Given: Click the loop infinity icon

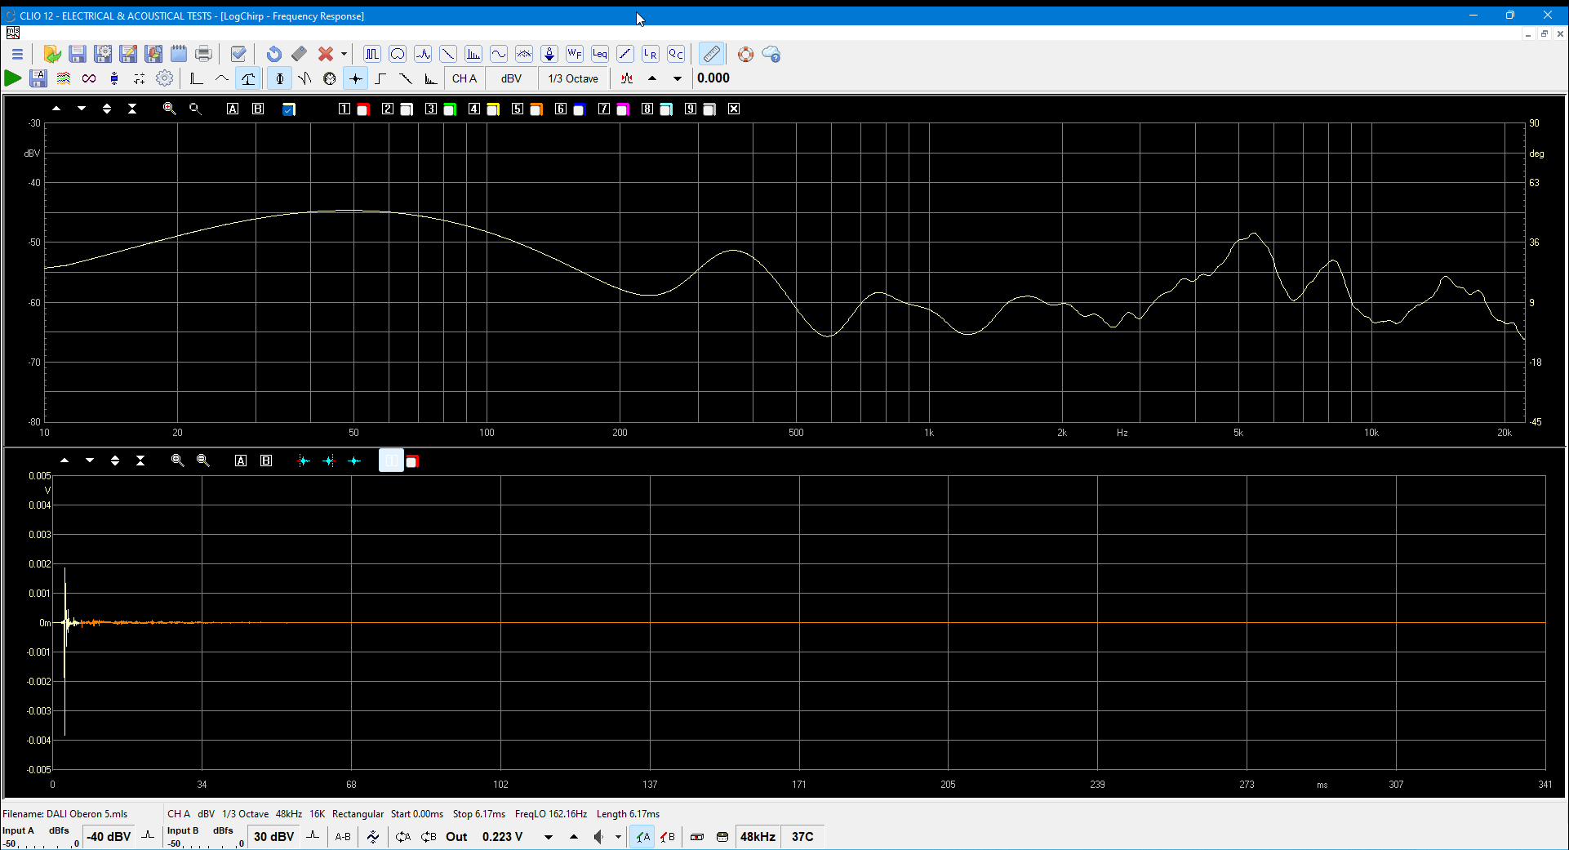Looking at the screenshot, I should pos(89,78).
